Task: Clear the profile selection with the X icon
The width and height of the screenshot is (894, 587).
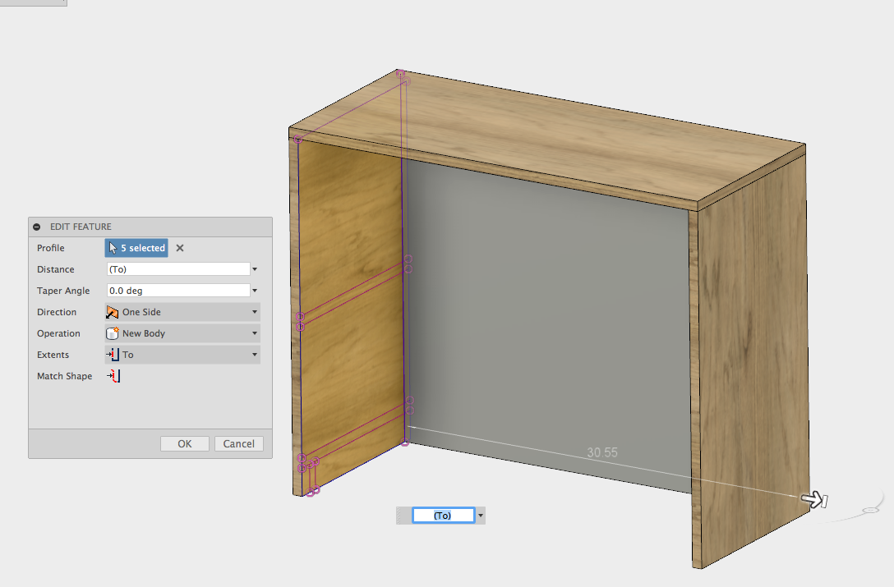Action: [178, 247]
